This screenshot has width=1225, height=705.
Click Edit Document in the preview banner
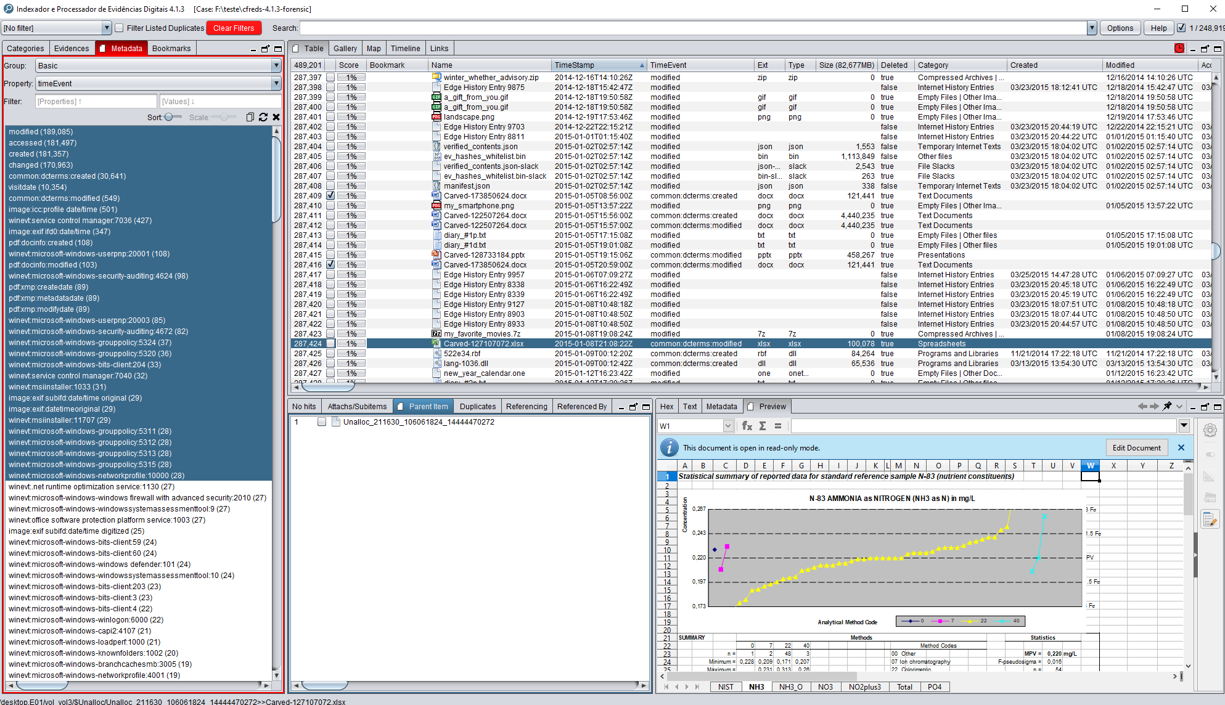point(1137,447)
